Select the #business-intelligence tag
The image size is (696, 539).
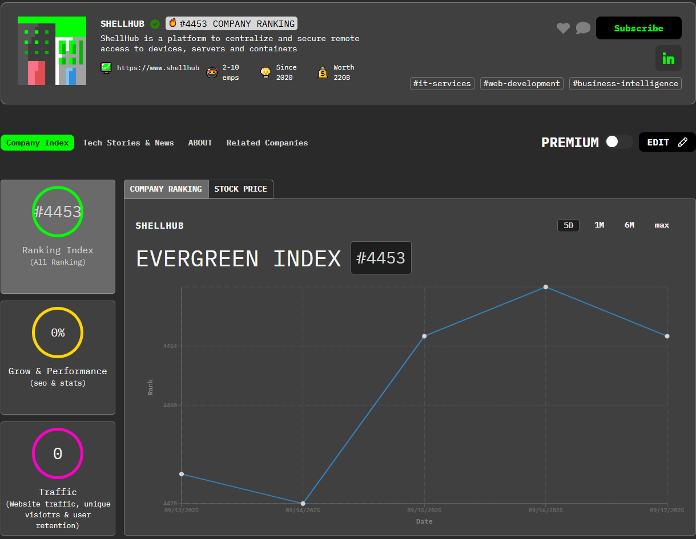point(625,83)
